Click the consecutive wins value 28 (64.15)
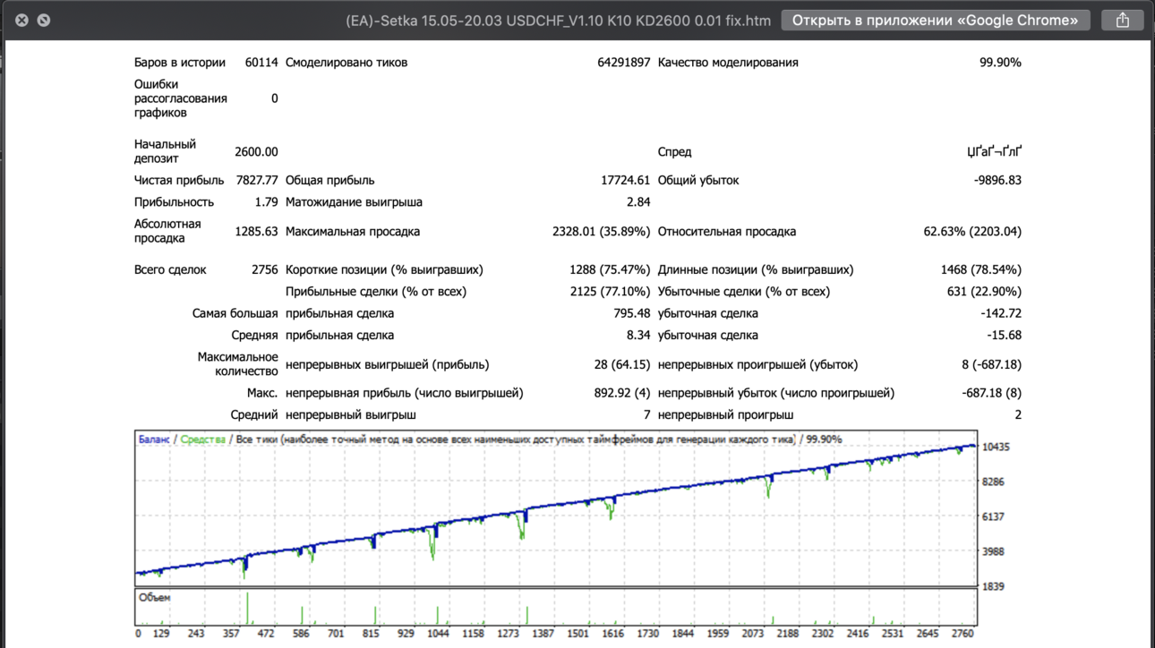 tap(622, 365)
